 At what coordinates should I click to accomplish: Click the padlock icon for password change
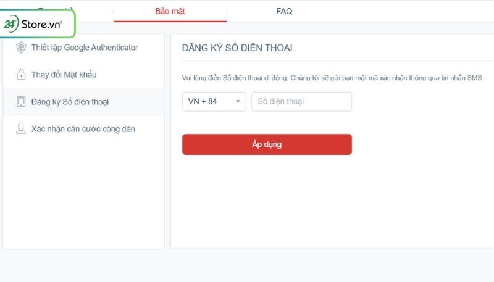click(x=20, y=75)
